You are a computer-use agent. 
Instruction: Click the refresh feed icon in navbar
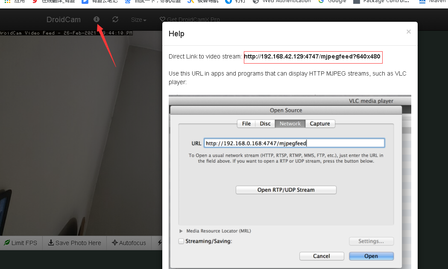[x=115, y=19]
